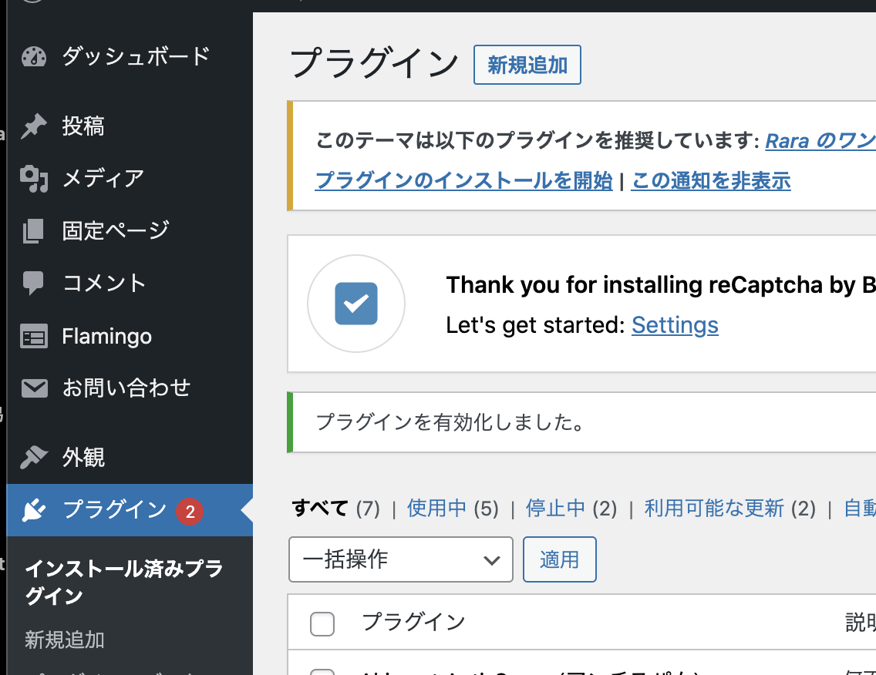Click the plug icon for プラグイン
Screen dimensions: 876x675
34,510
